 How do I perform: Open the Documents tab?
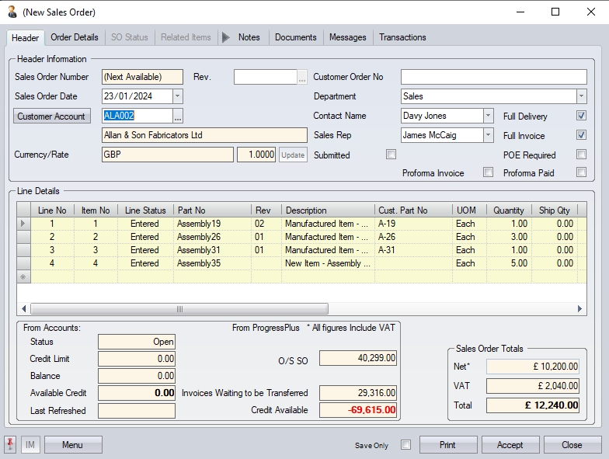point(295,37)
